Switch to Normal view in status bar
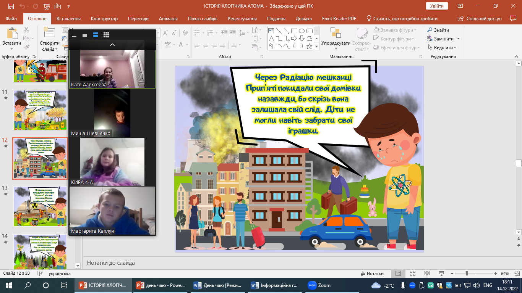Screen dimensions: 522x293 (x=398, y=274)
